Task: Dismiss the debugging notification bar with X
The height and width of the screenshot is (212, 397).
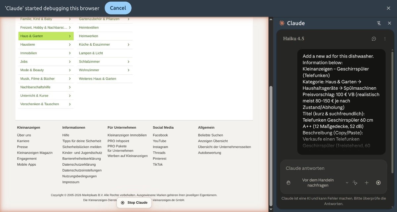Action: (x=388, y=8)
